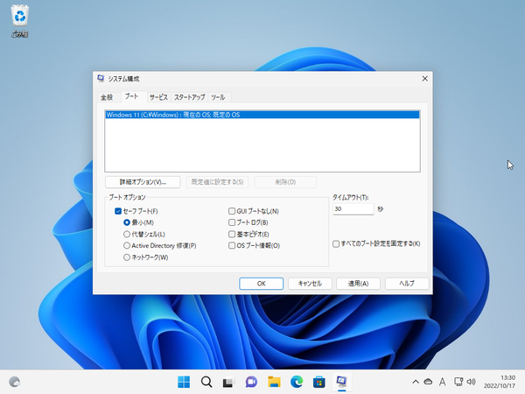Click the System Configuration title bar icon
525x394 pixels.
(x=101, y=79)
